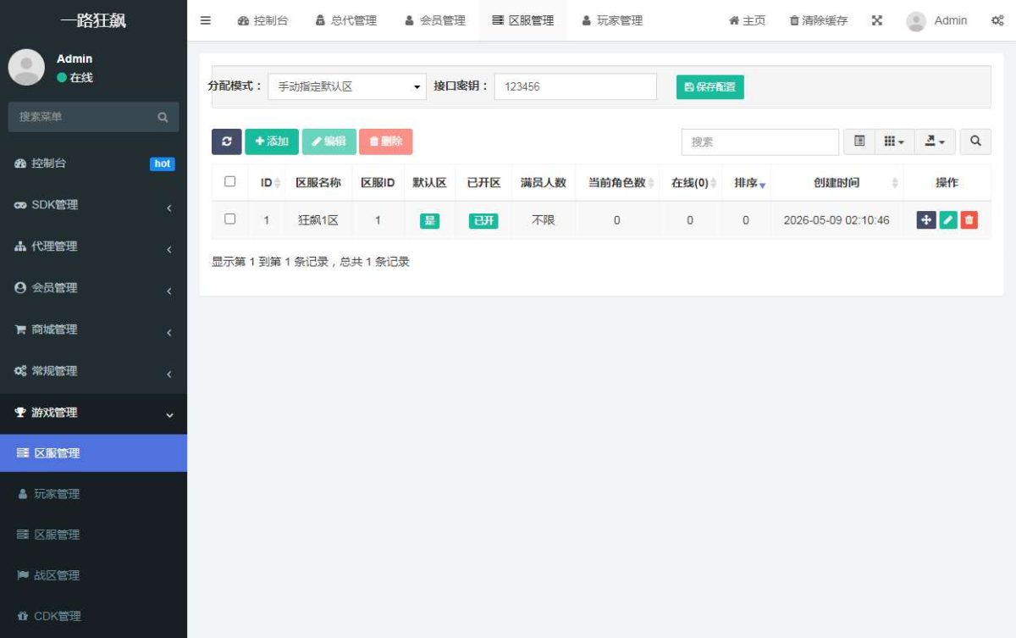Switch to the 玩家管理 top tab
Viewport: 1016px width, 638px height.
612,20
